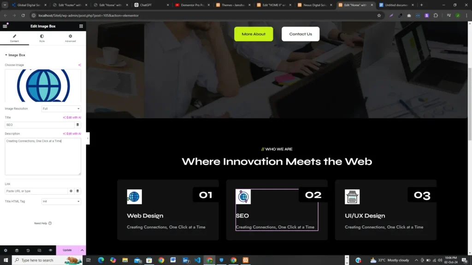
Task: Expand save options arrow beside Update
Action: coord(82,250)
